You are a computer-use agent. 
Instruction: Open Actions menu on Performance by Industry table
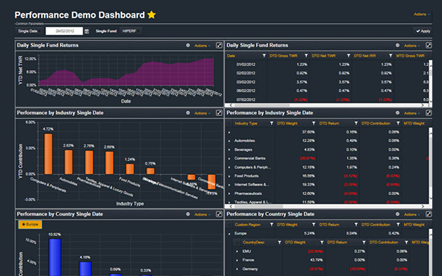point(411,113)
